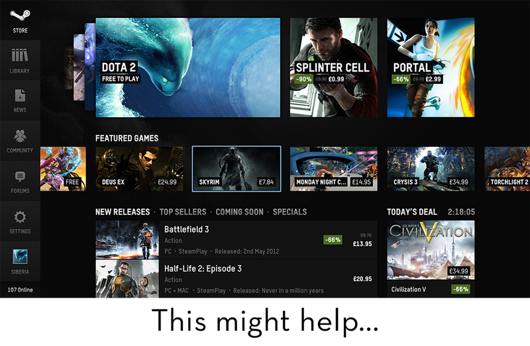Open the Settings gear icon
Image resolution: width=530 pixels, height=346 pixels.
coord(20,217)
